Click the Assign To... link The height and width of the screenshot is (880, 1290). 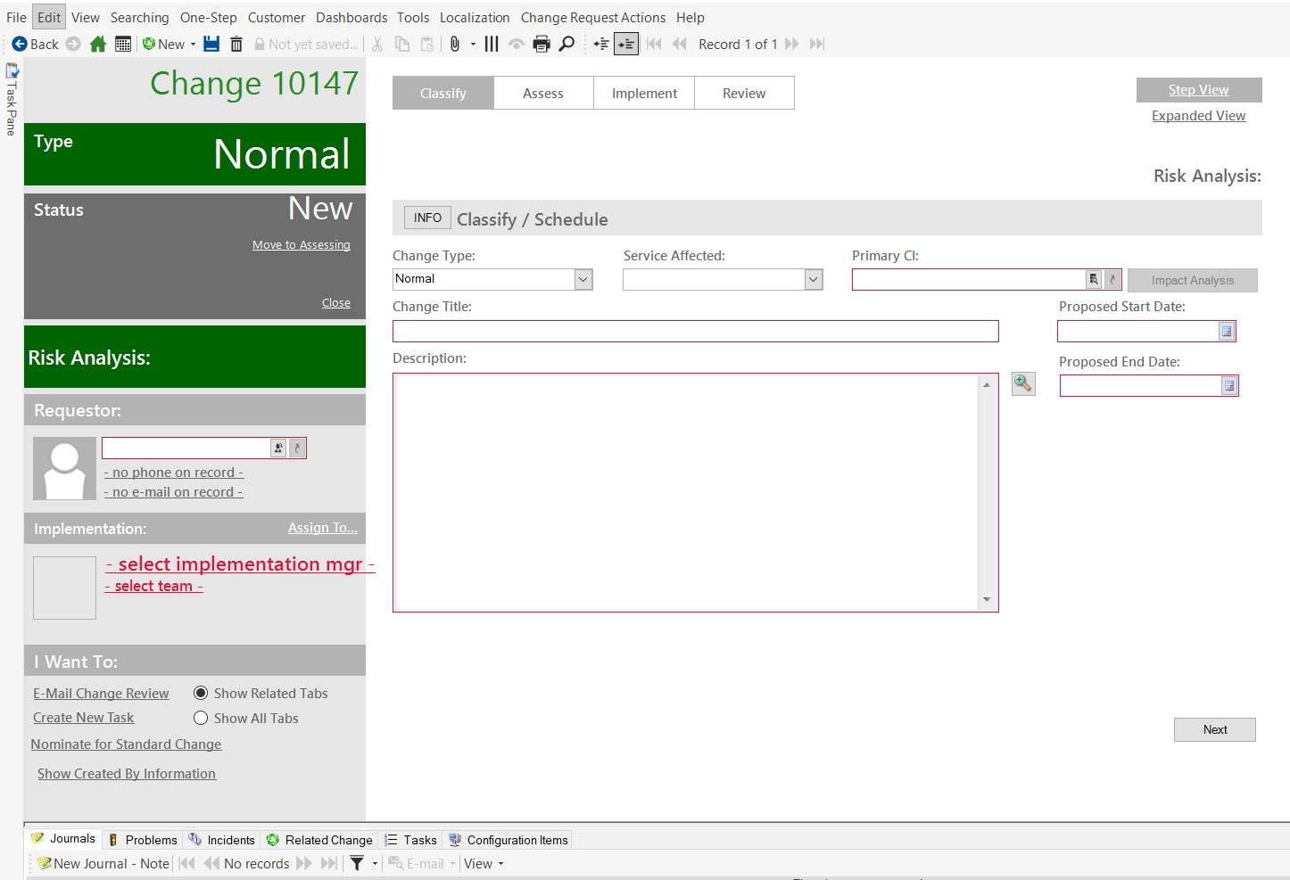point(323,528)
